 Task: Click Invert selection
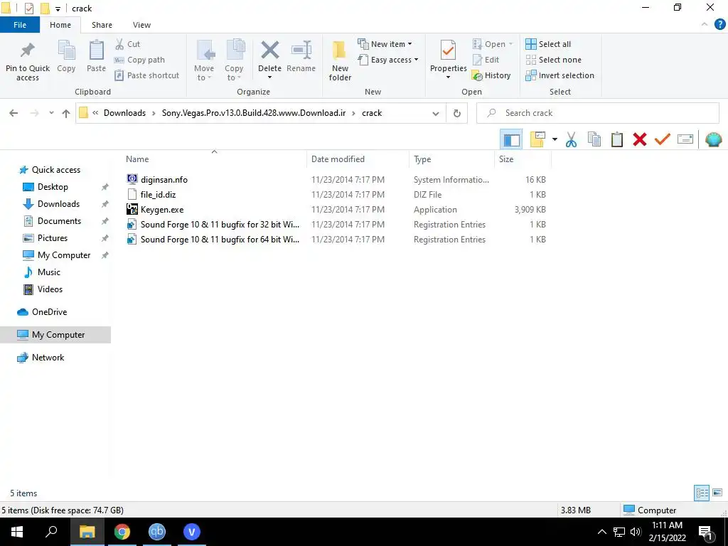click(560, 75)
